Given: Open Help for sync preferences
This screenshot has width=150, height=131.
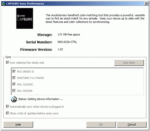Looking at the screenshot, I should (18, 125).
